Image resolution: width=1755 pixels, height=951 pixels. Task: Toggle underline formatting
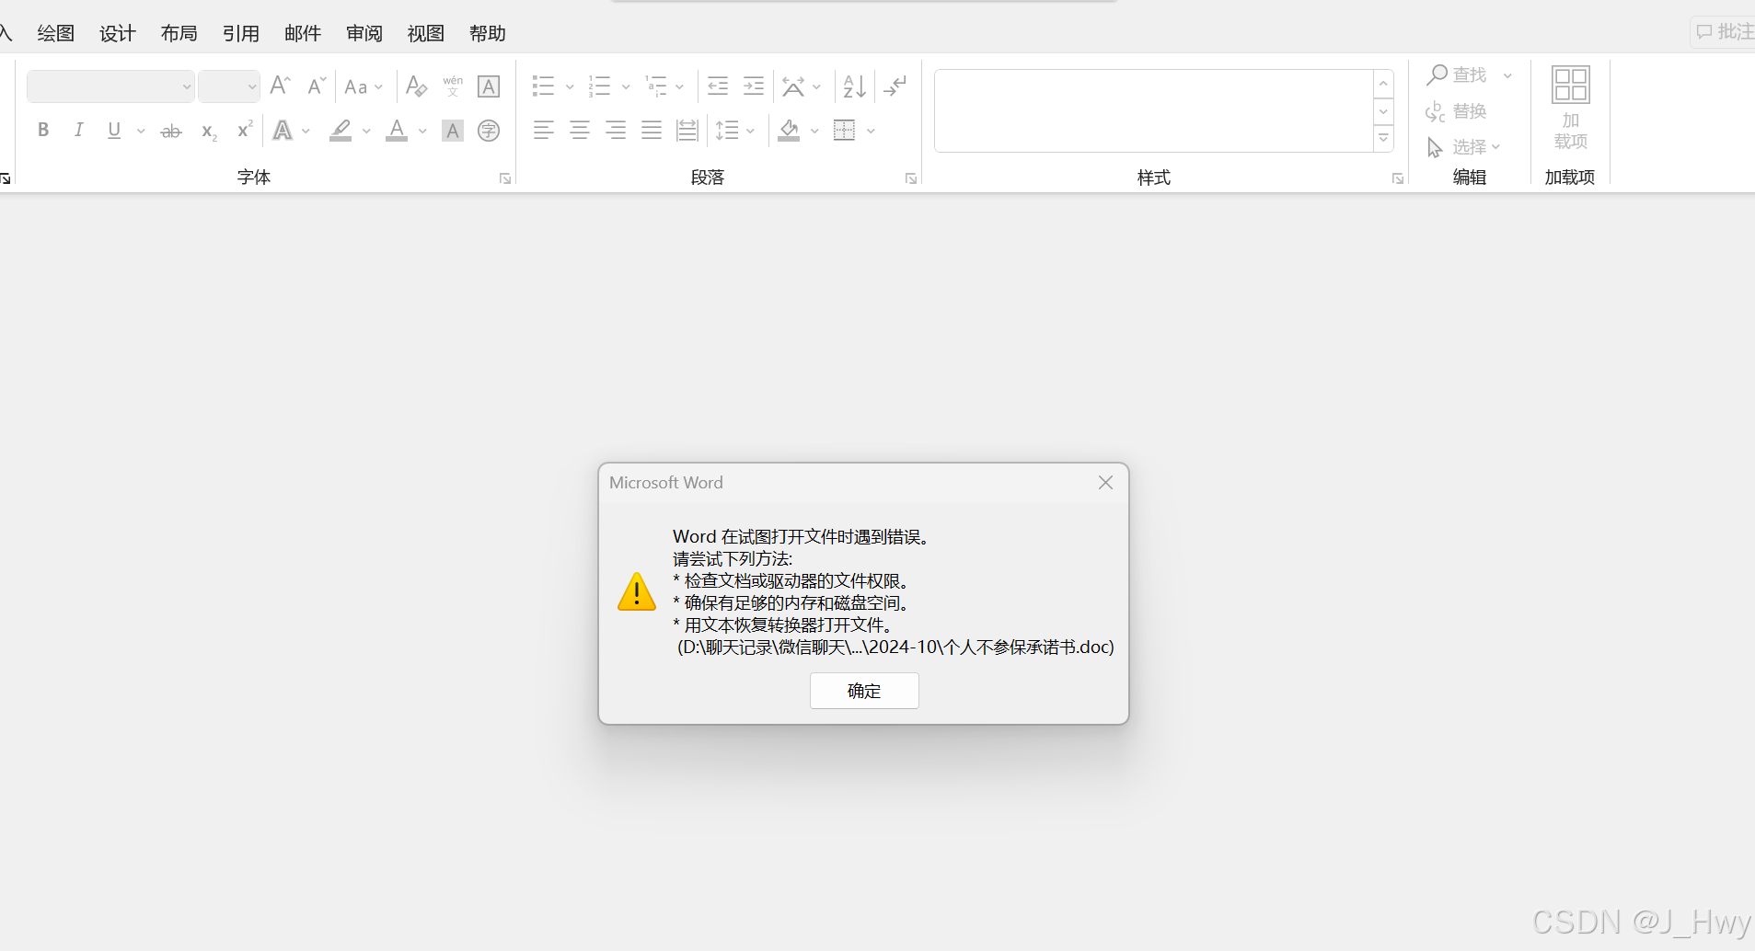[x=114, y=131]
